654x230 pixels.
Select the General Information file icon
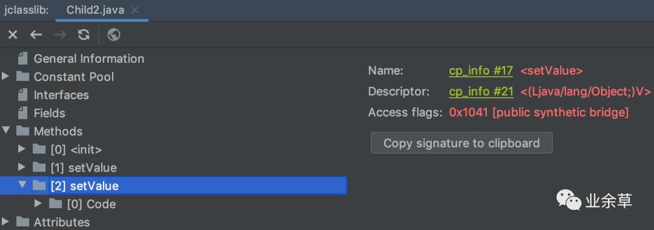tap(23, 59)
